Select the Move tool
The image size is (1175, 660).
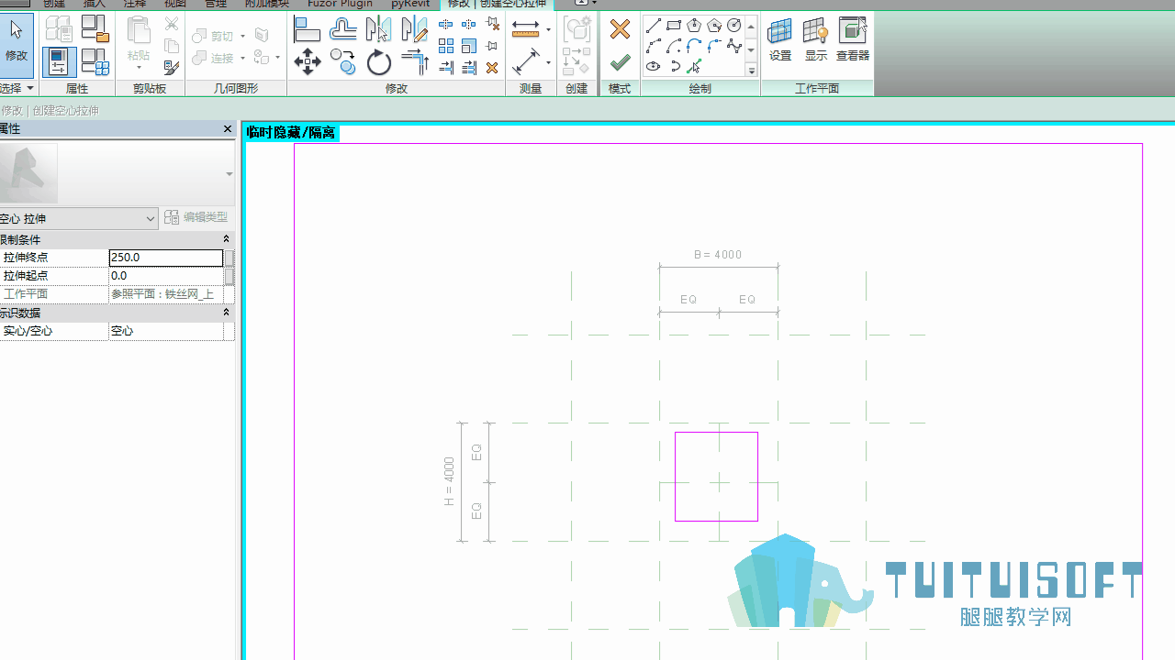307,62
